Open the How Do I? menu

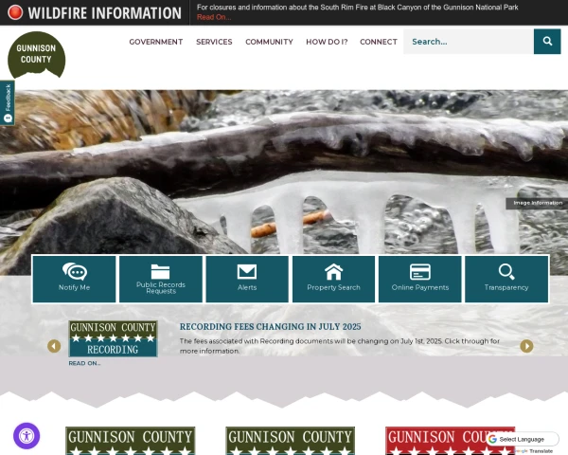[x=327, y=42]
